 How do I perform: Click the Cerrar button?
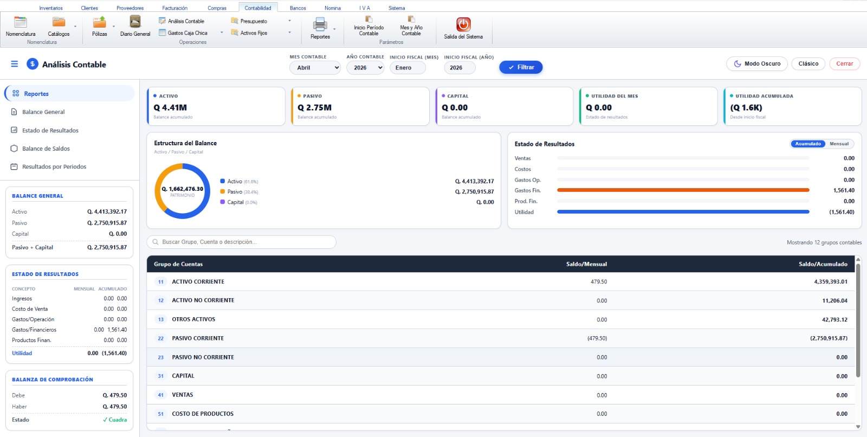(844, 63)
